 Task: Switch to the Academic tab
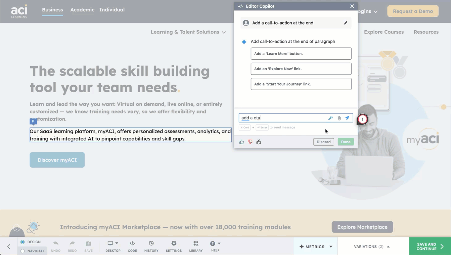coord(82,10)
